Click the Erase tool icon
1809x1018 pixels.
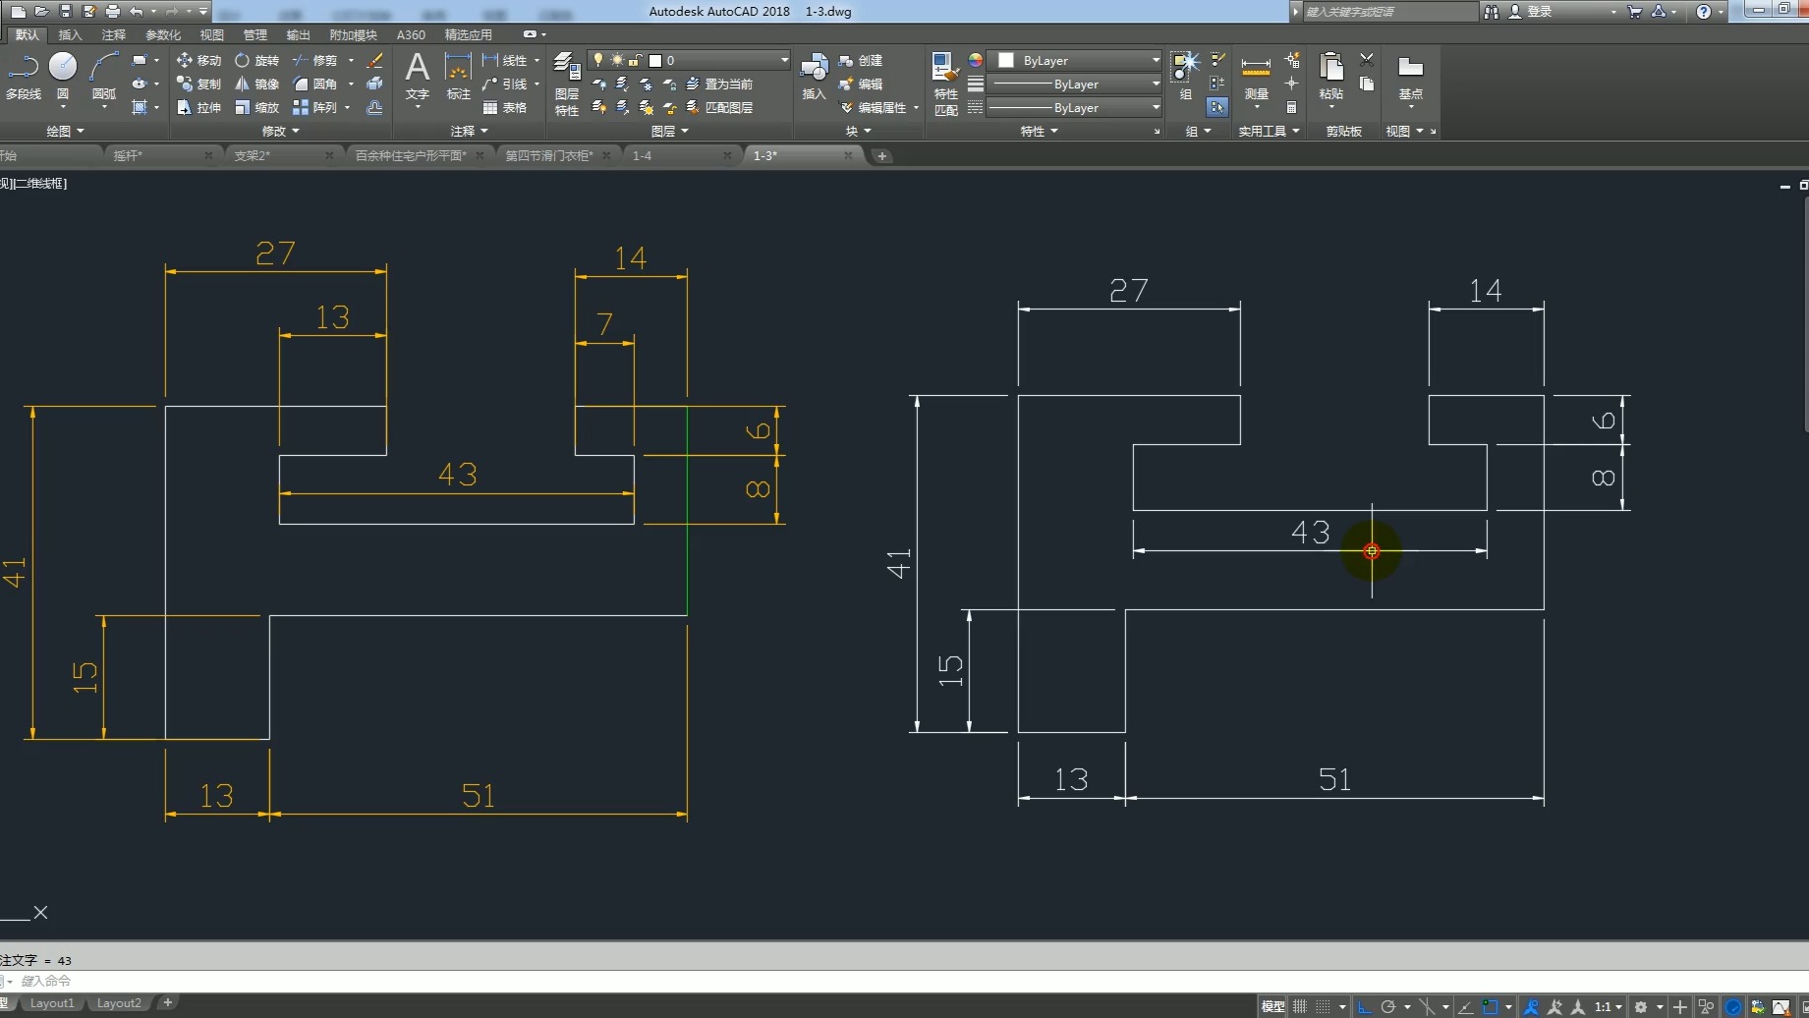tap(374, 61)
